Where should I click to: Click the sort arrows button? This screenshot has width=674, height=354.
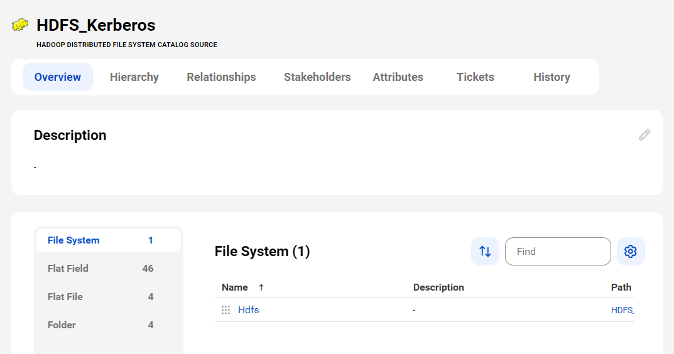(485, 251)
